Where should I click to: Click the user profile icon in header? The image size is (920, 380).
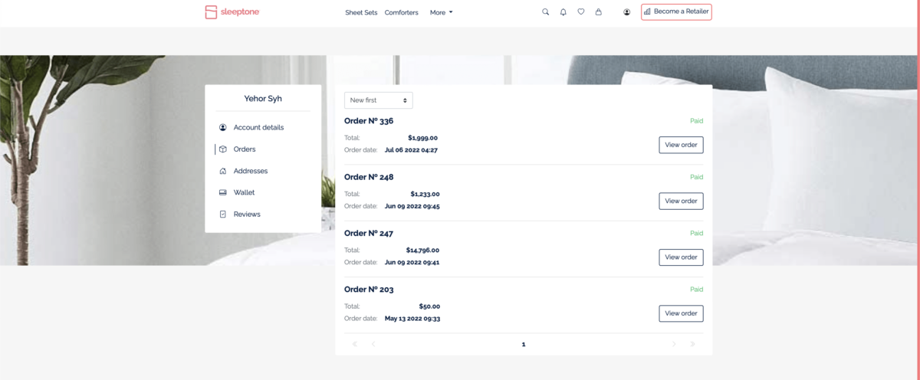[627, 12]
